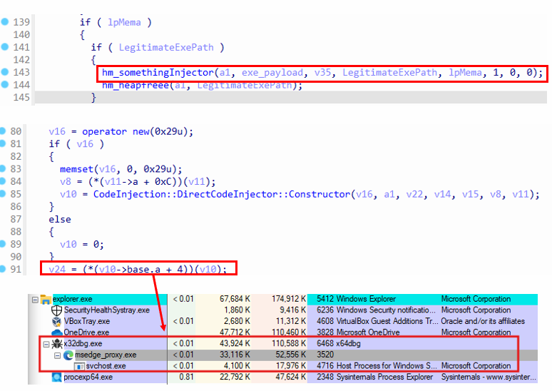Select the VBoxTray.exe process name
552x391 pixels.
86,321
